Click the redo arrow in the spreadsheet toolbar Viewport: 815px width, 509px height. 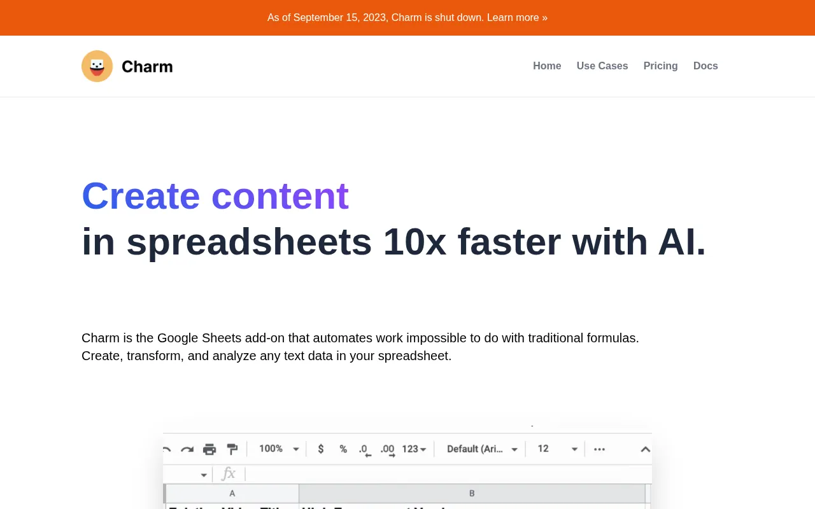[187, 449]
